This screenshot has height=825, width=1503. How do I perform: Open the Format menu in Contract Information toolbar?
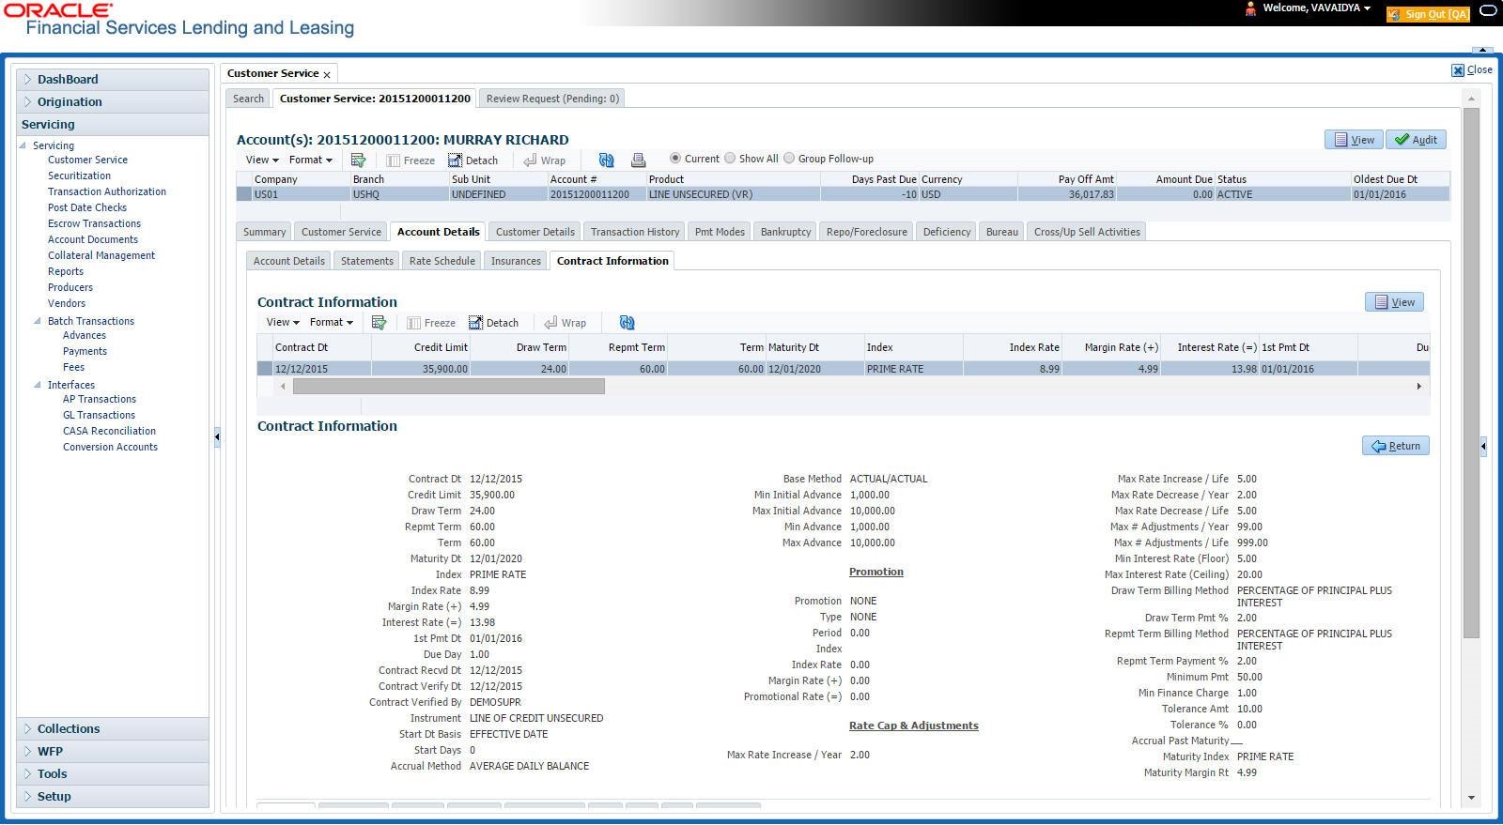tap(332, 323)
